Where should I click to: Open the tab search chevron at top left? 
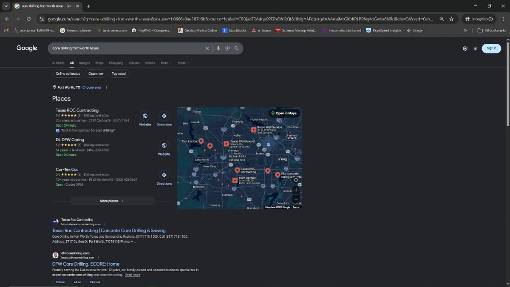tap(6, 6)
